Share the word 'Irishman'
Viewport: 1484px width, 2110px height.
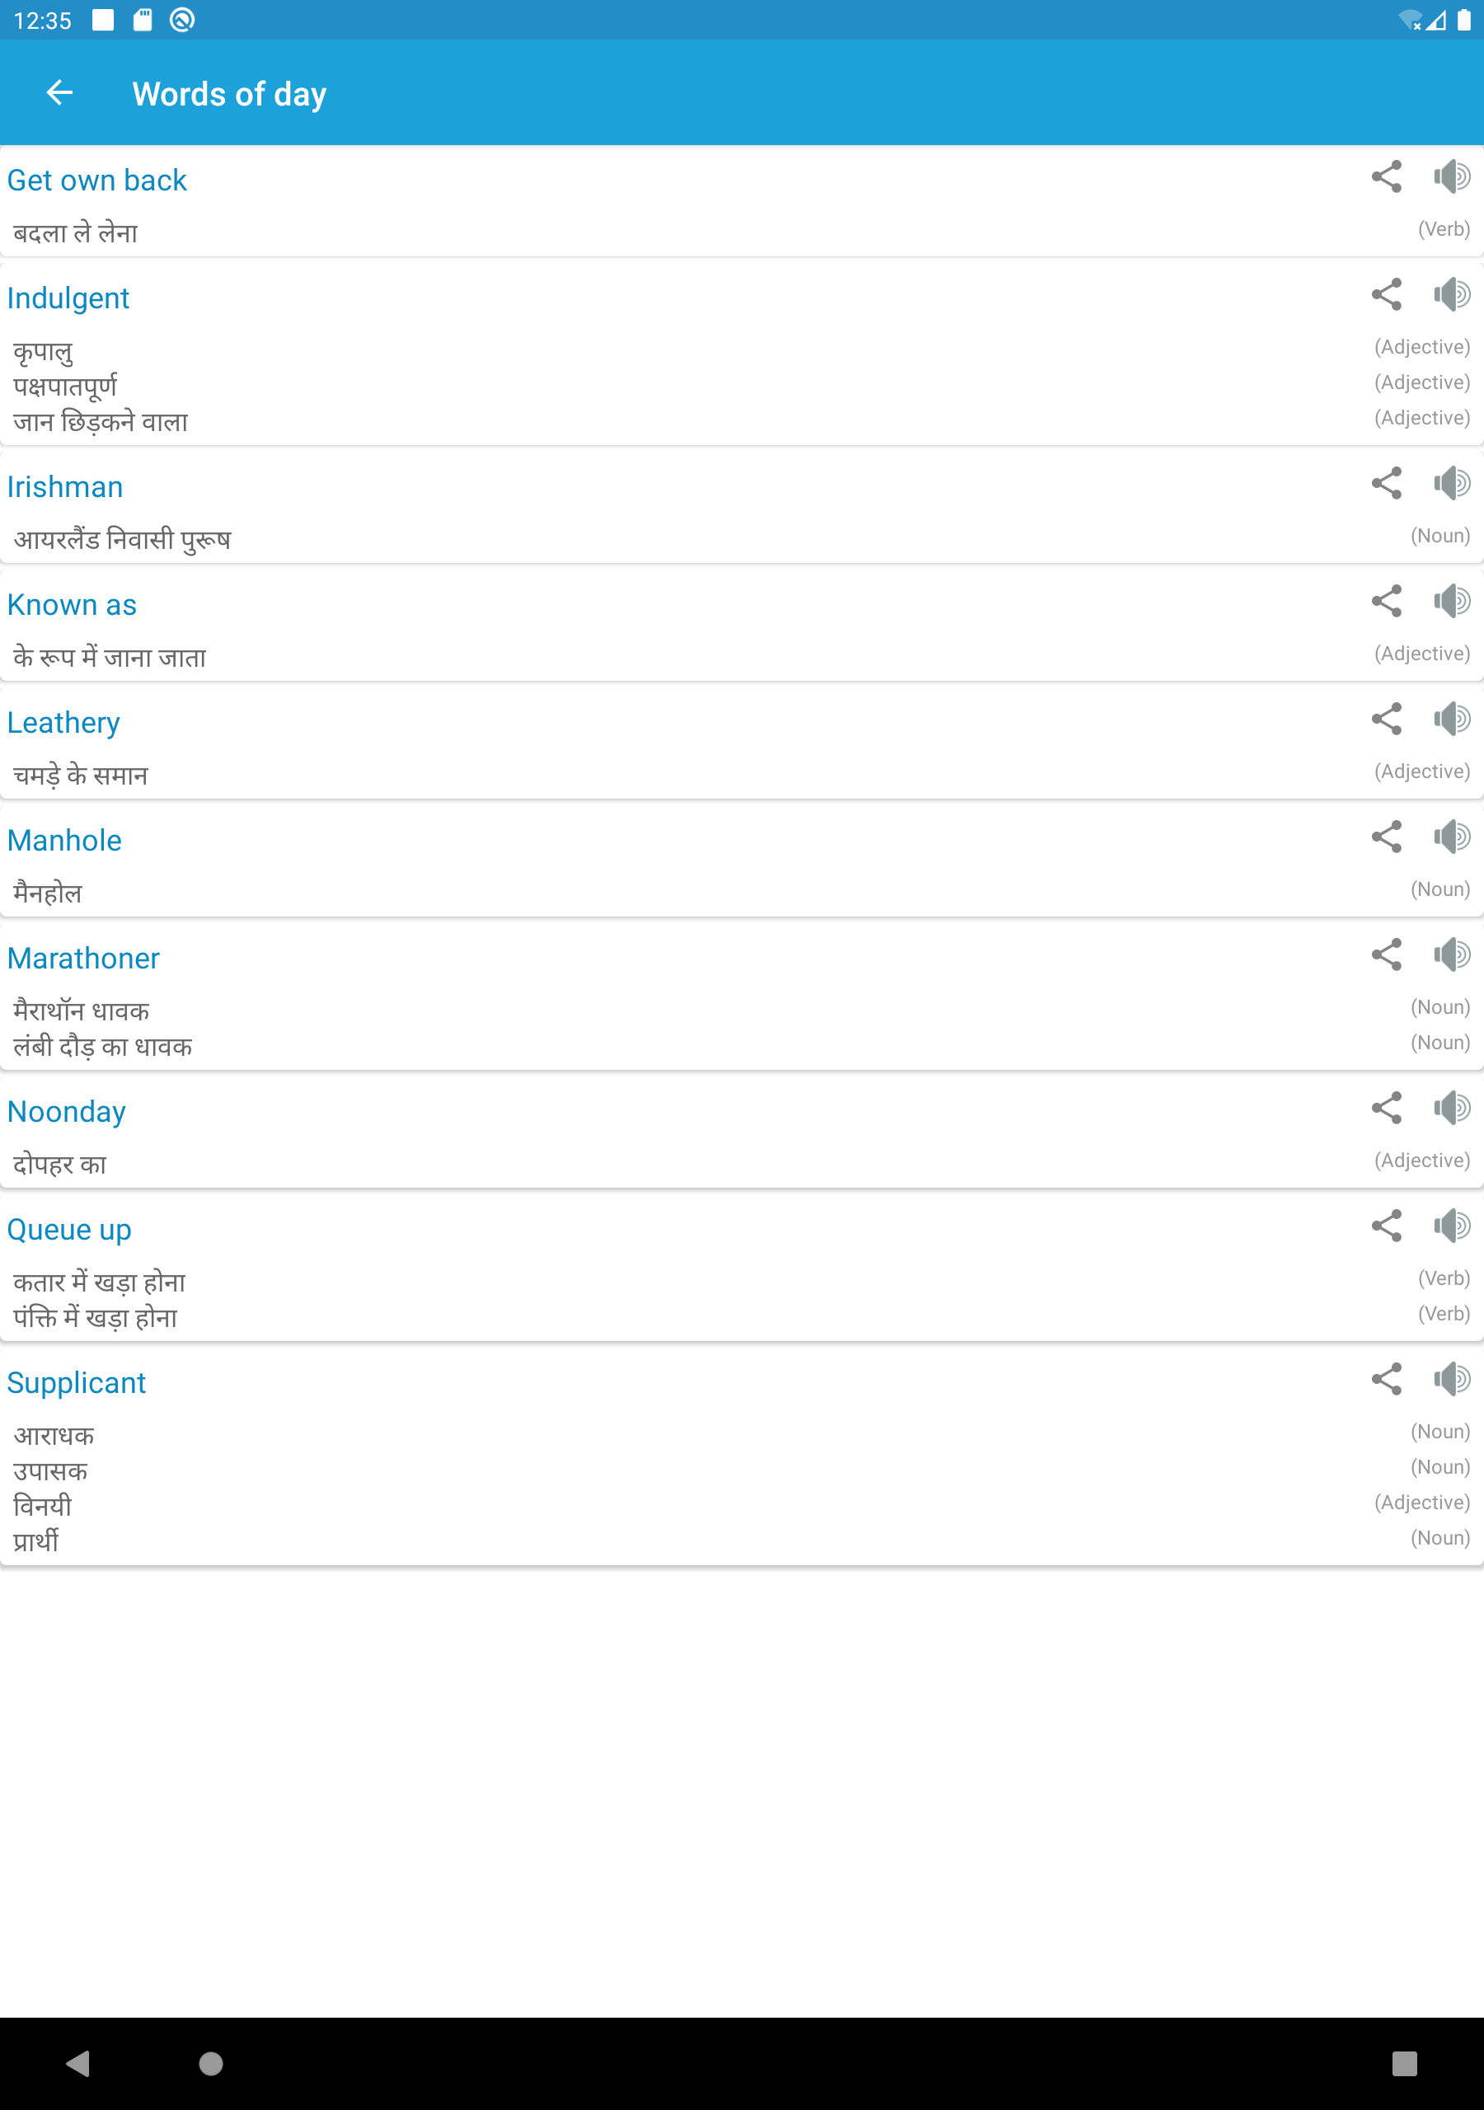coord(1386,483)
